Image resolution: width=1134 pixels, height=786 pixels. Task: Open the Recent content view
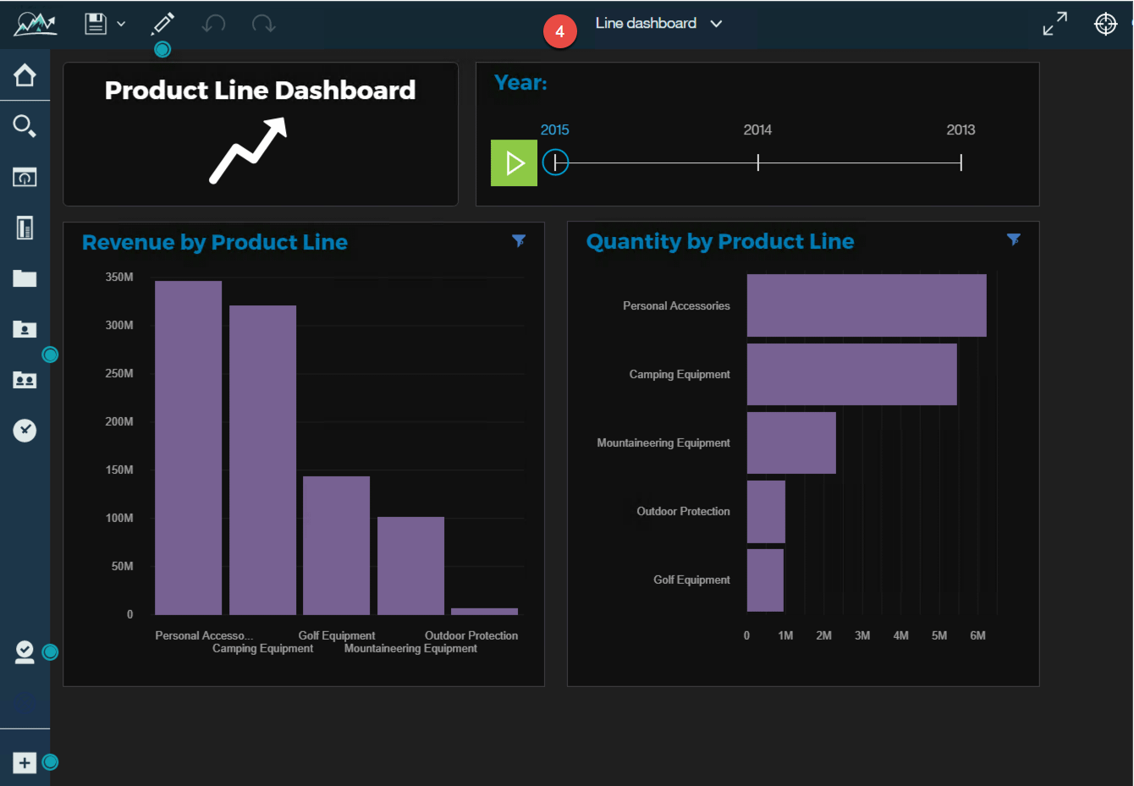click(x=25, y=177)
